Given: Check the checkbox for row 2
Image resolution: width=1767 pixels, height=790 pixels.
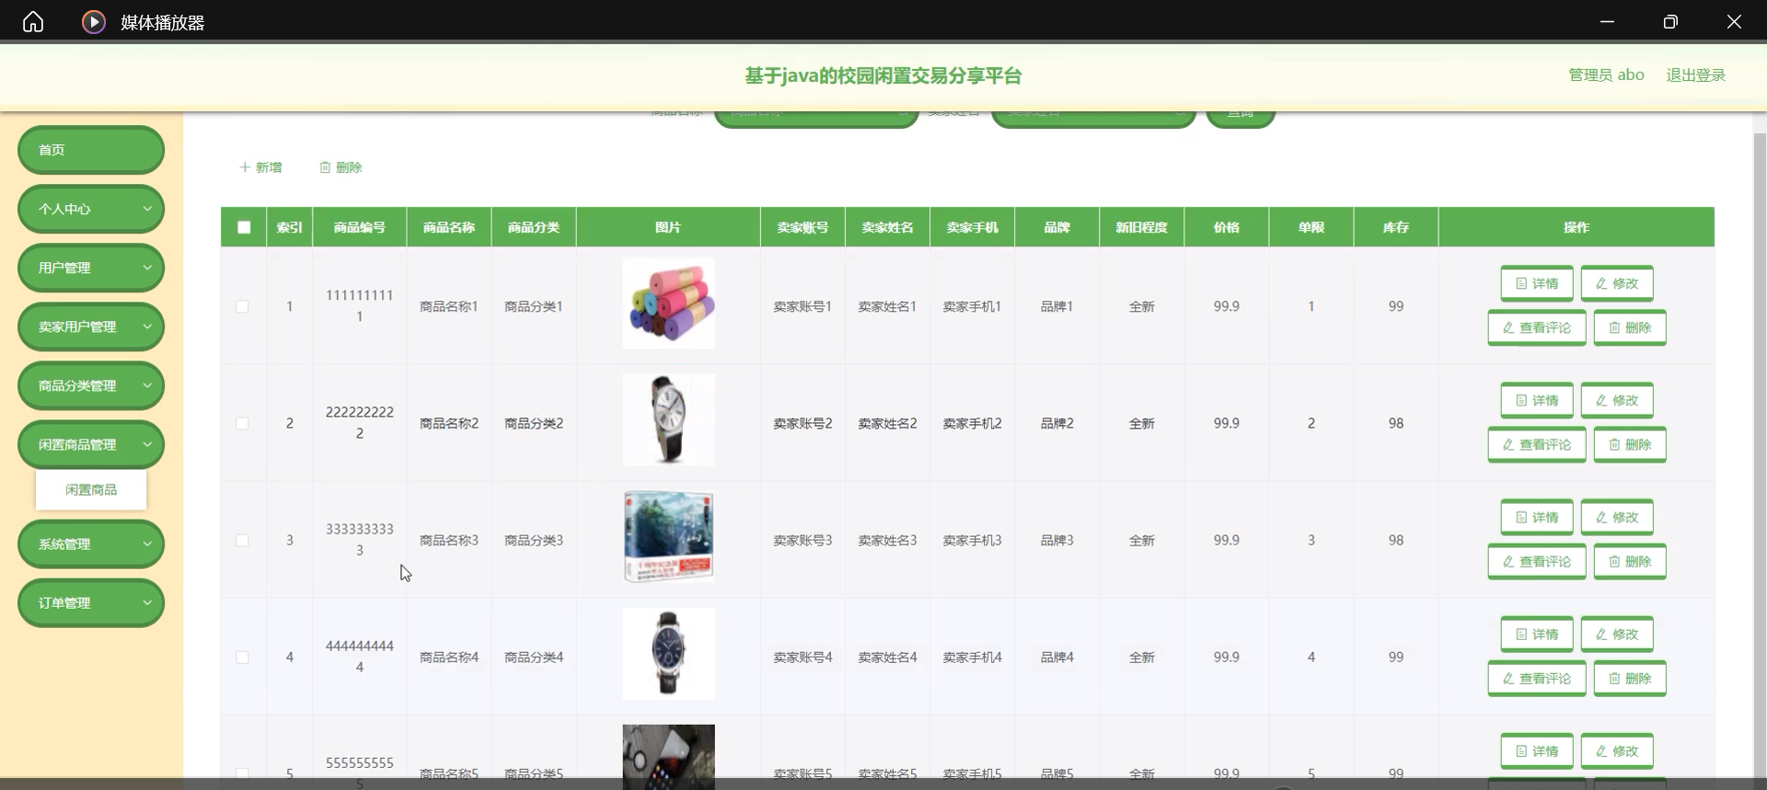Looking at the screenshot, I should [242, 423].
